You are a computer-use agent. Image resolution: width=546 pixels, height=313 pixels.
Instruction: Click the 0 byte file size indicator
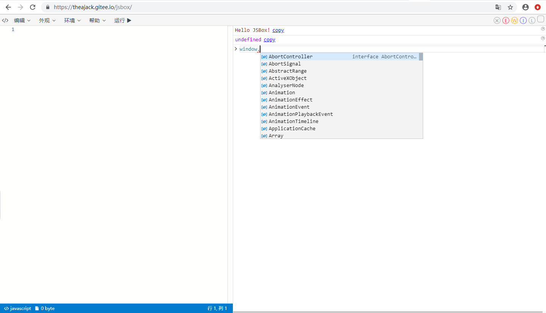(x=45, y=308)
